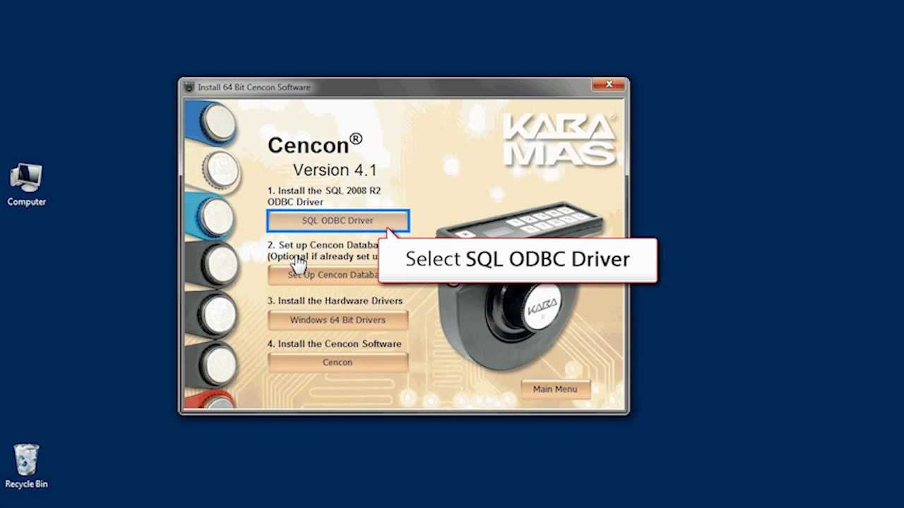Install the Windows 64 Bit Drivers
Screen dimensions: 904x508
pyautogui.click(x=338, y=320)
